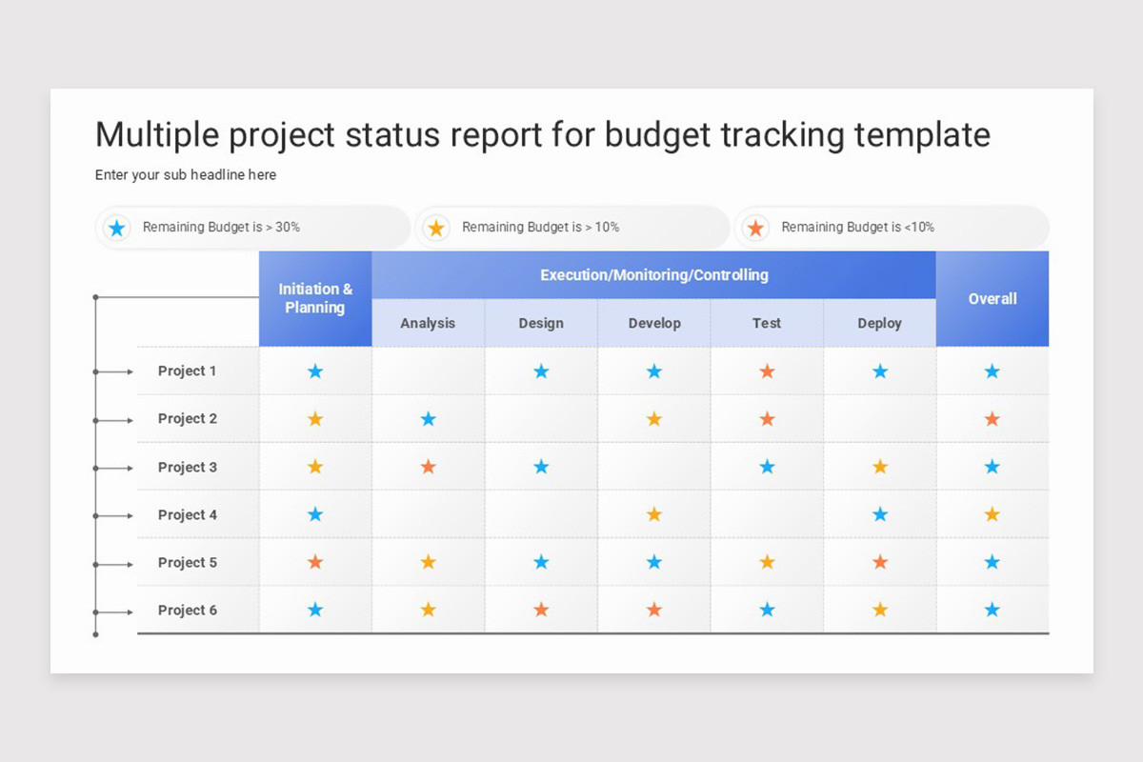Click Project 3 Deploy yellow star
This screenshot has width=1143, height=762.
pyautogui.click(x=880, y=467)
